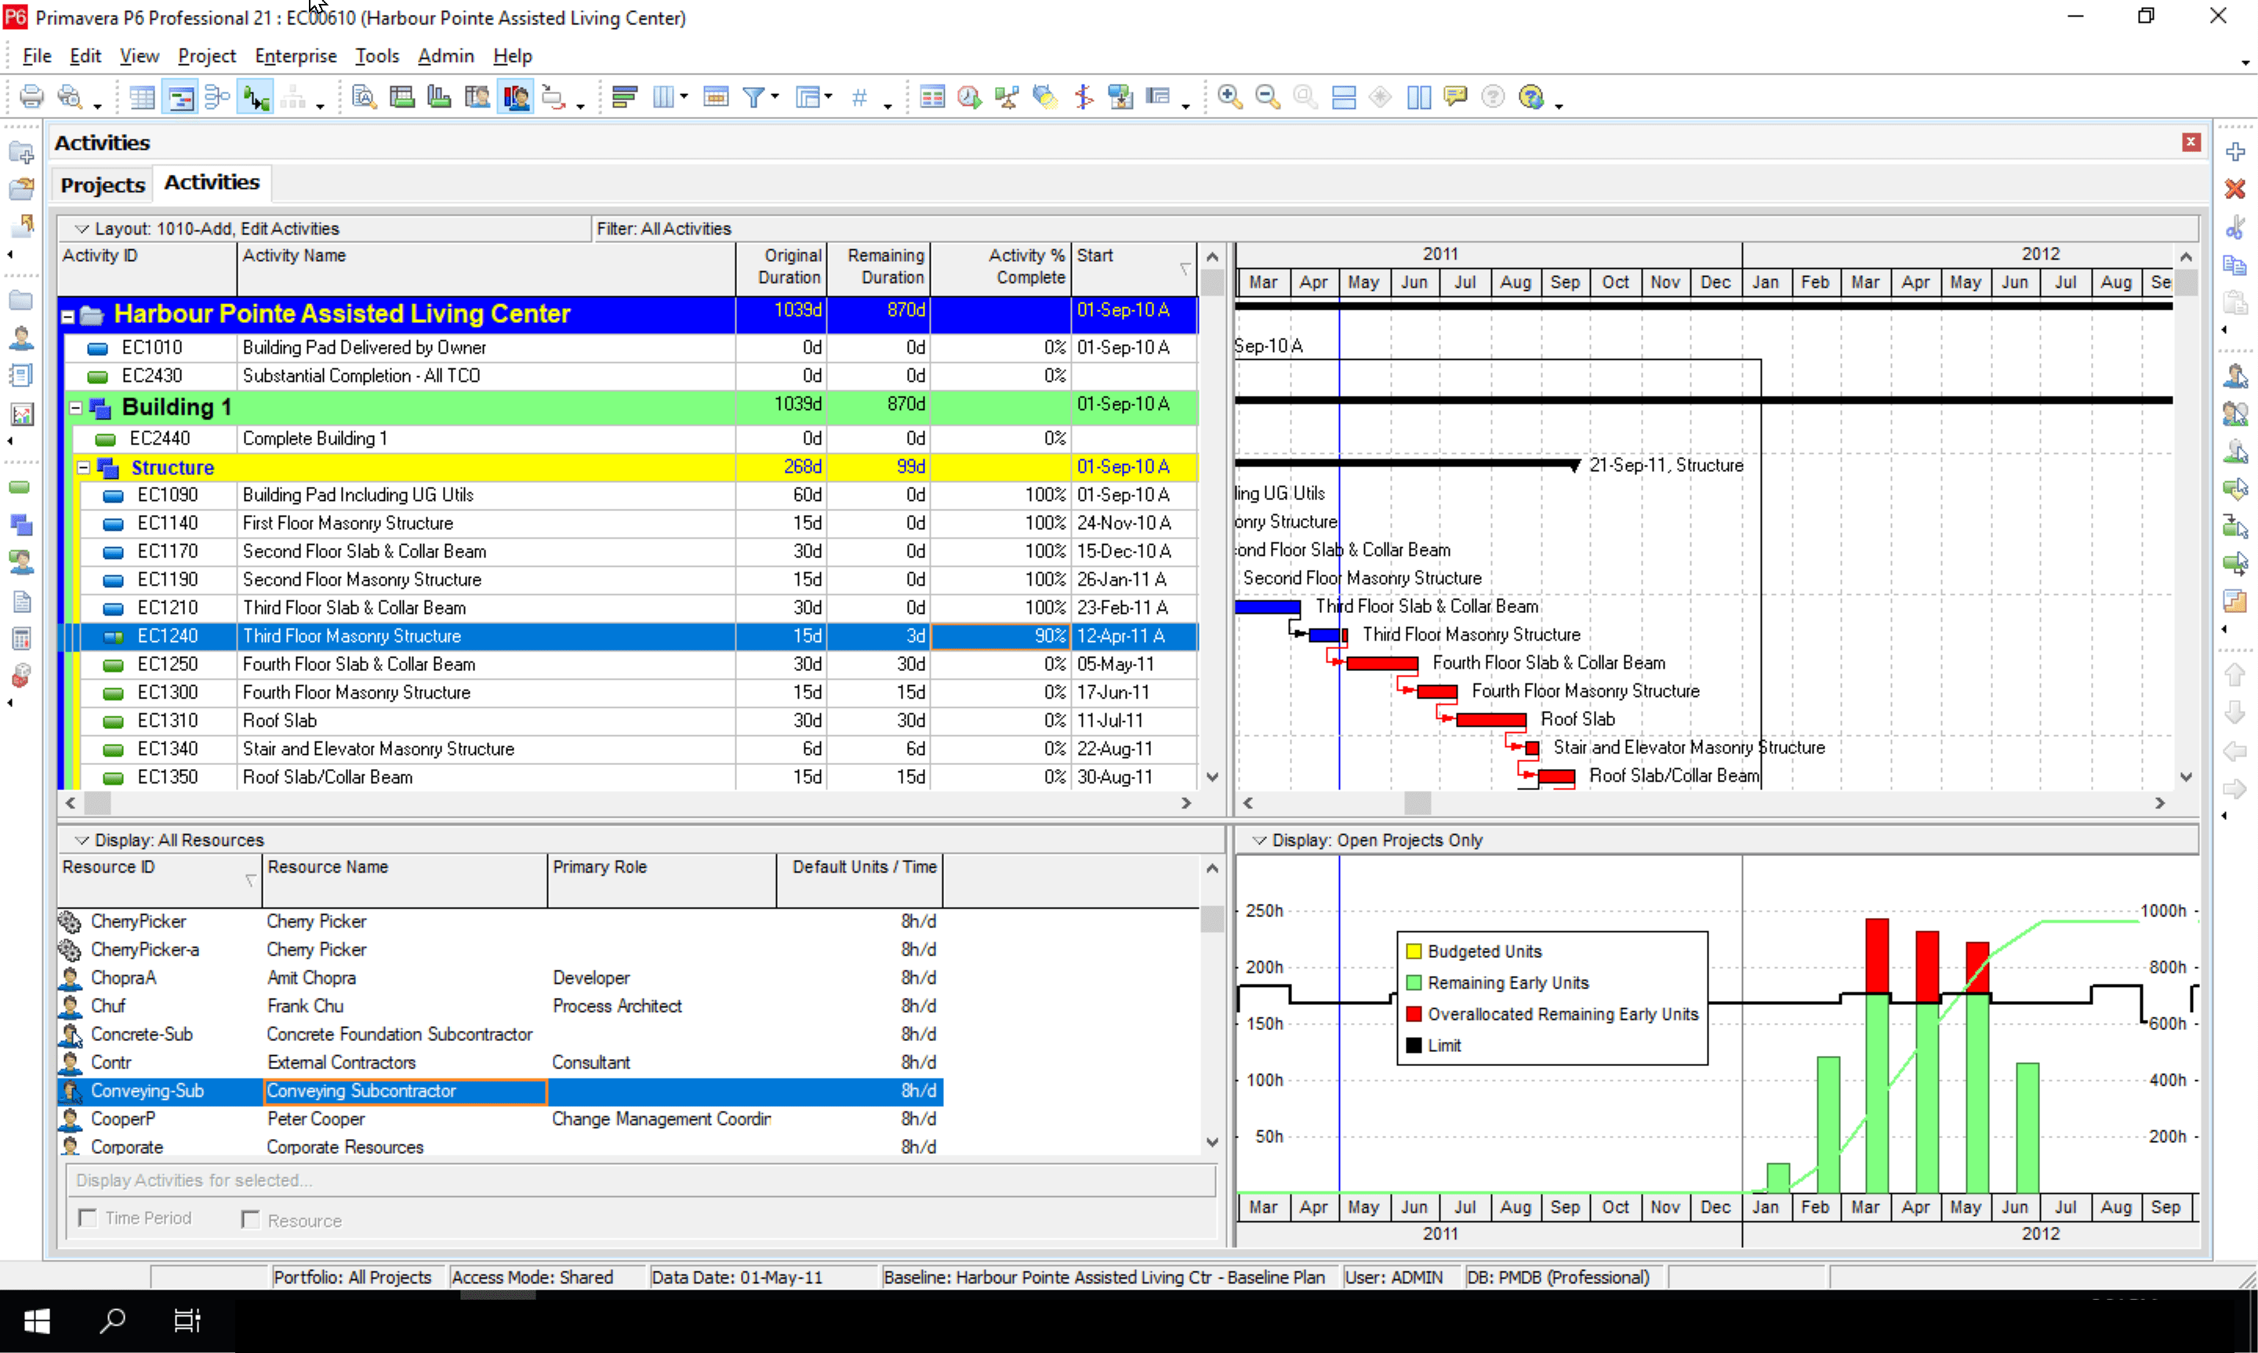This screenshot has height=1353, width=2258.
Task: Open the Display: All Resources options menu
Action: tap(82, 840)
